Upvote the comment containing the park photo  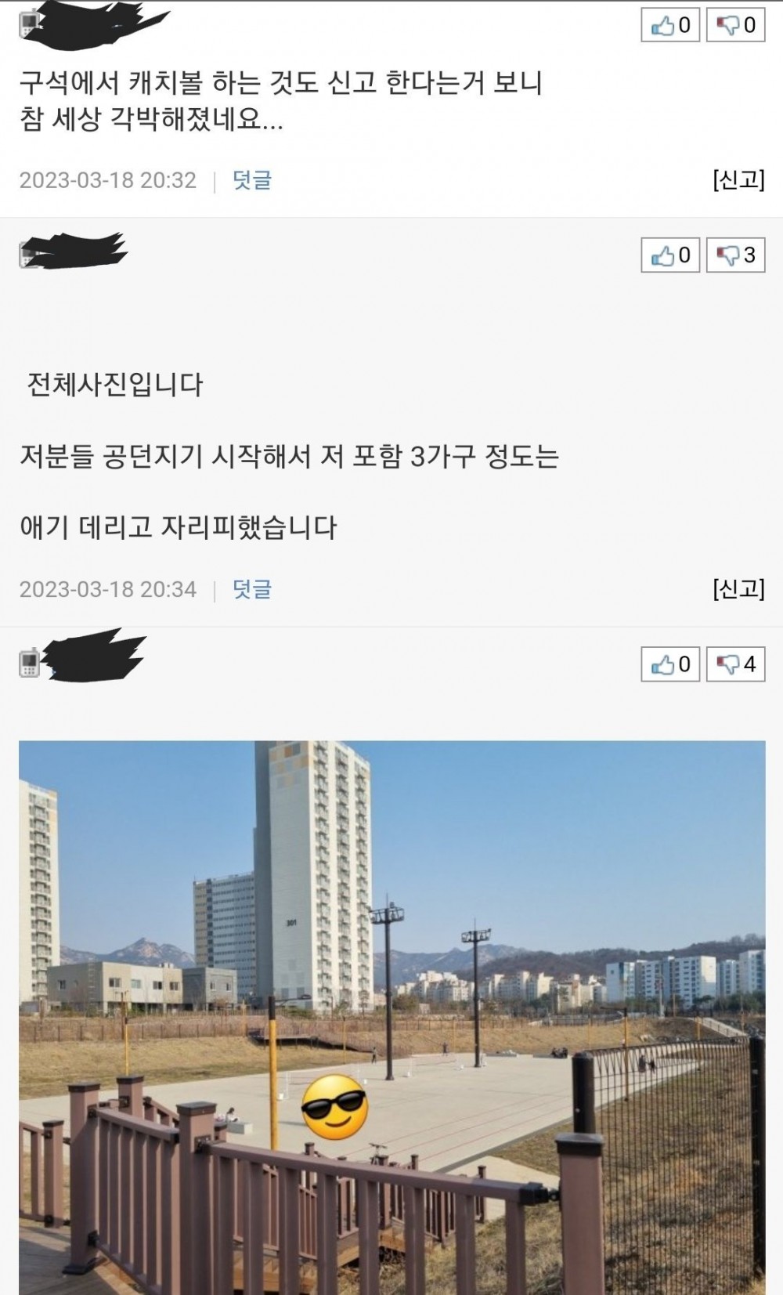[x=670, y=664]
